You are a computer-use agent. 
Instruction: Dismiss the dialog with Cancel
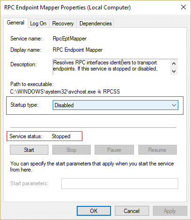click(132, 211)
